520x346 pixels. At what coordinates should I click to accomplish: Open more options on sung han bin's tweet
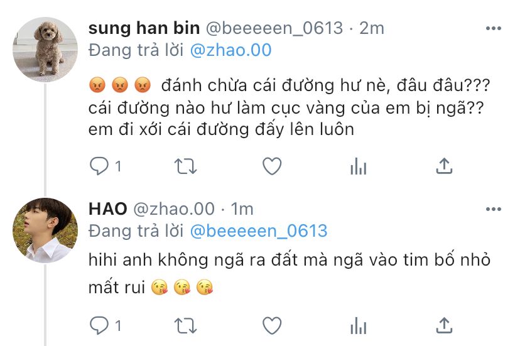click(x=494, y=28)
